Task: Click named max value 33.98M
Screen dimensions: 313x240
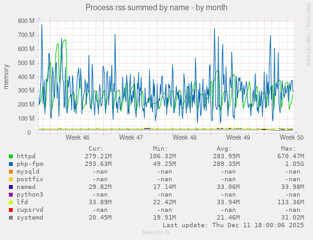Action: pyautogui.click(x=293, y=187)
